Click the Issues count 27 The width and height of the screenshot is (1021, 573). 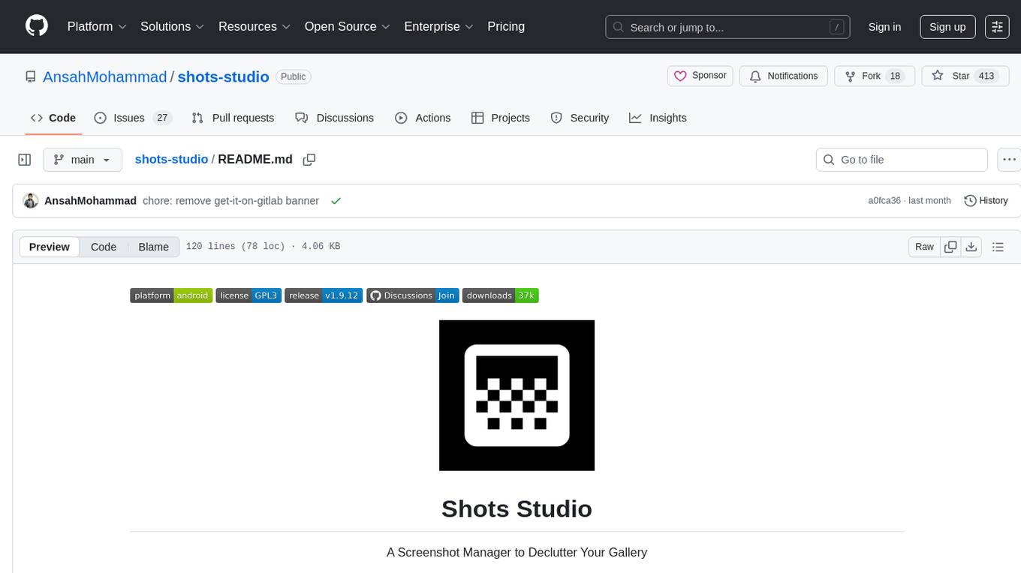pyautogui.click(x=162, y=118)
